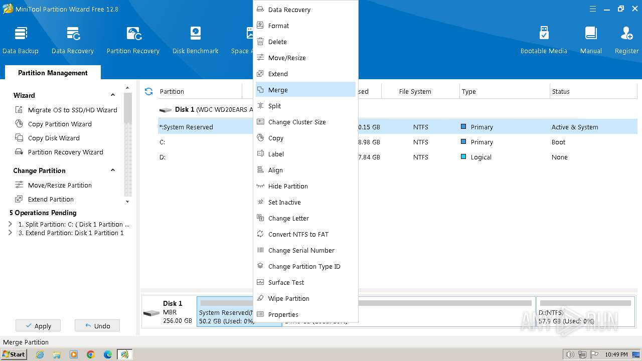Select the D: partition row

click(x=398, y=157)
